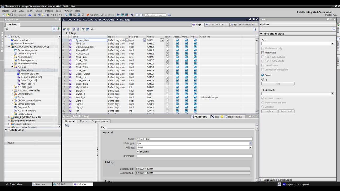
Task: Toggle Retain checkbox for My Int Value
Action: pyautogui.click(x=167, y=87)
